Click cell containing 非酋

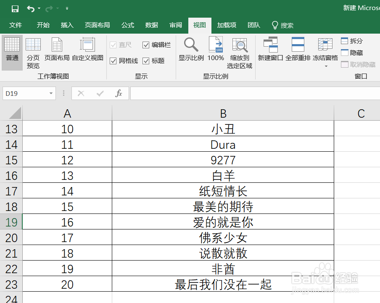coord(223,269)
